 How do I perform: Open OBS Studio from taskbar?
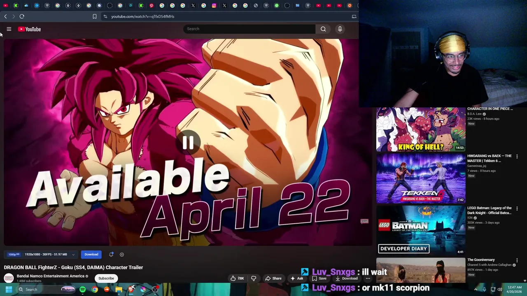click(x=155, y=289)
